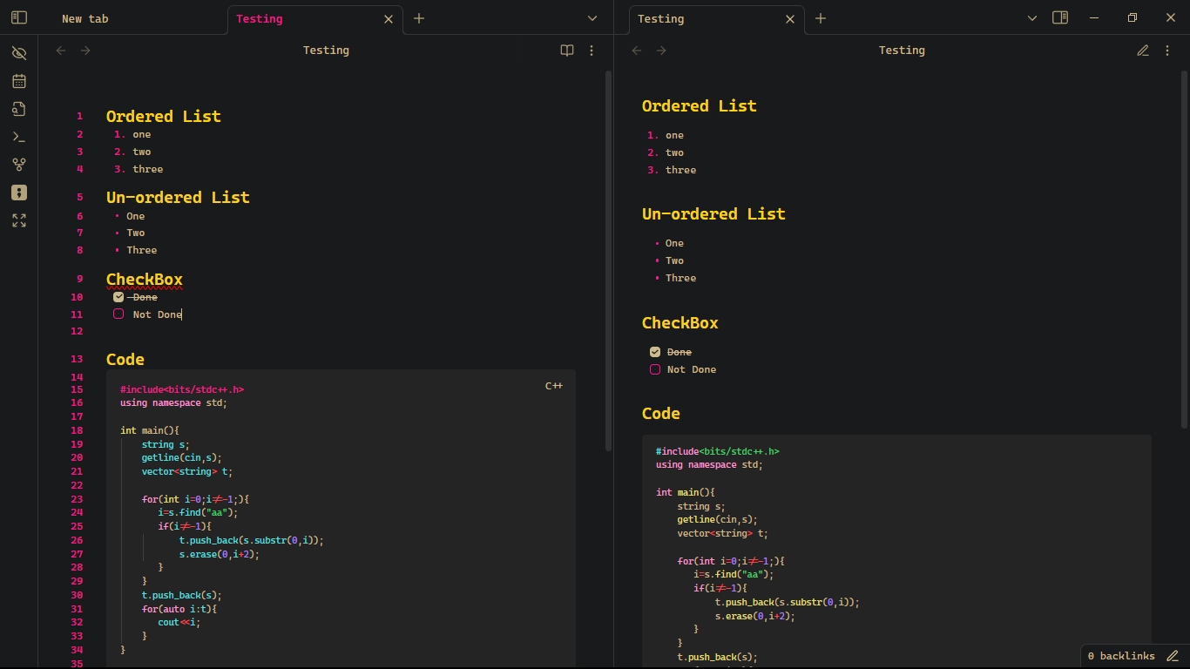Click empty line 12 in editor
Image resolution: width=1190 pixels, height=669 pixels.
(340, 331)
